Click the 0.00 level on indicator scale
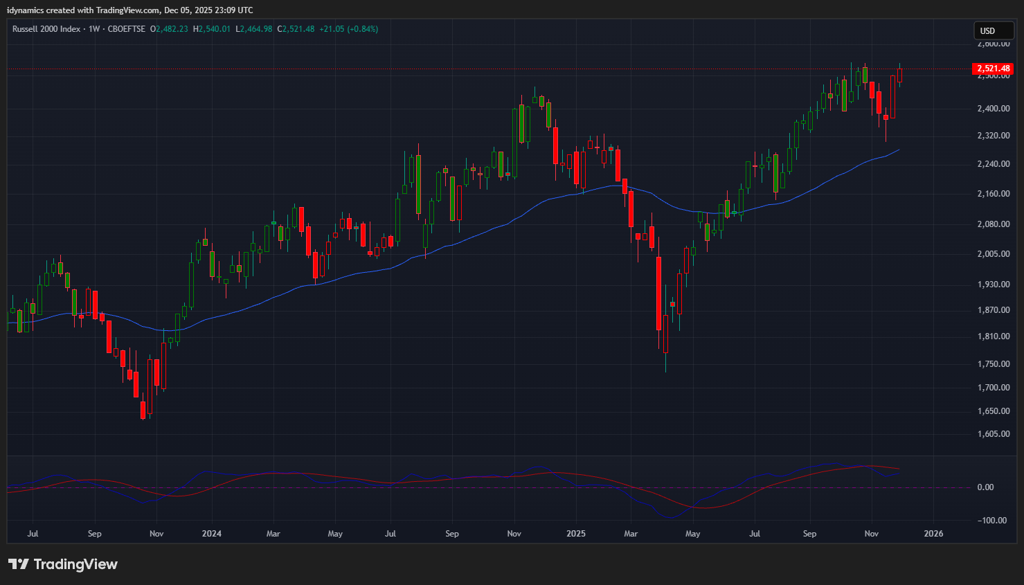 click(x=985, y=487)
